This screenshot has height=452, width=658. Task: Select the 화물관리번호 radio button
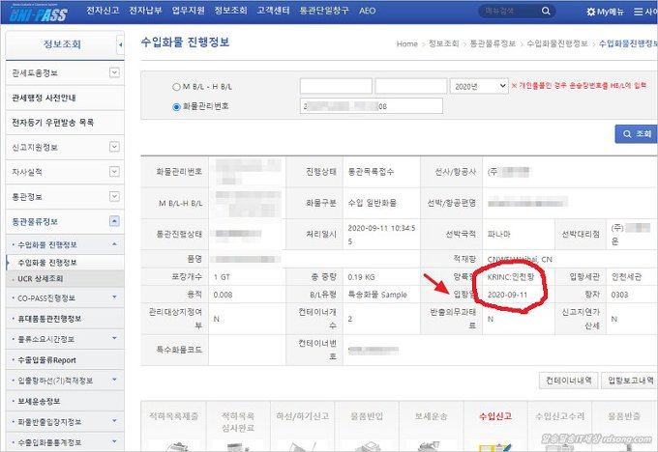coord(176,106)
